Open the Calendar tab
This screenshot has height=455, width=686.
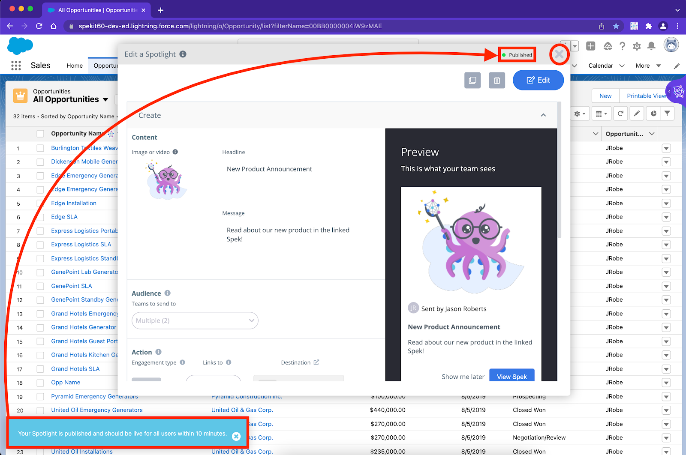pyautogui.click(x=601, y=66)
